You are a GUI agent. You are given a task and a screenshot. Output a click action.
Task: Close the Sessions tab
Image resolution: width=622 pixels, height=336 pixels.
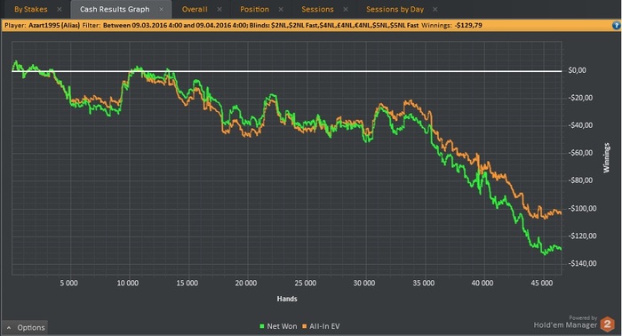click(x=346, y=9)
